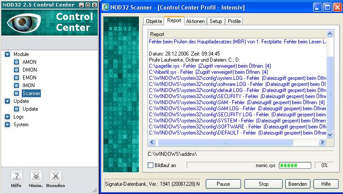Screen dimensions: 343x194
Task: Expand the Logs tree section
Action: coord(7,117)
